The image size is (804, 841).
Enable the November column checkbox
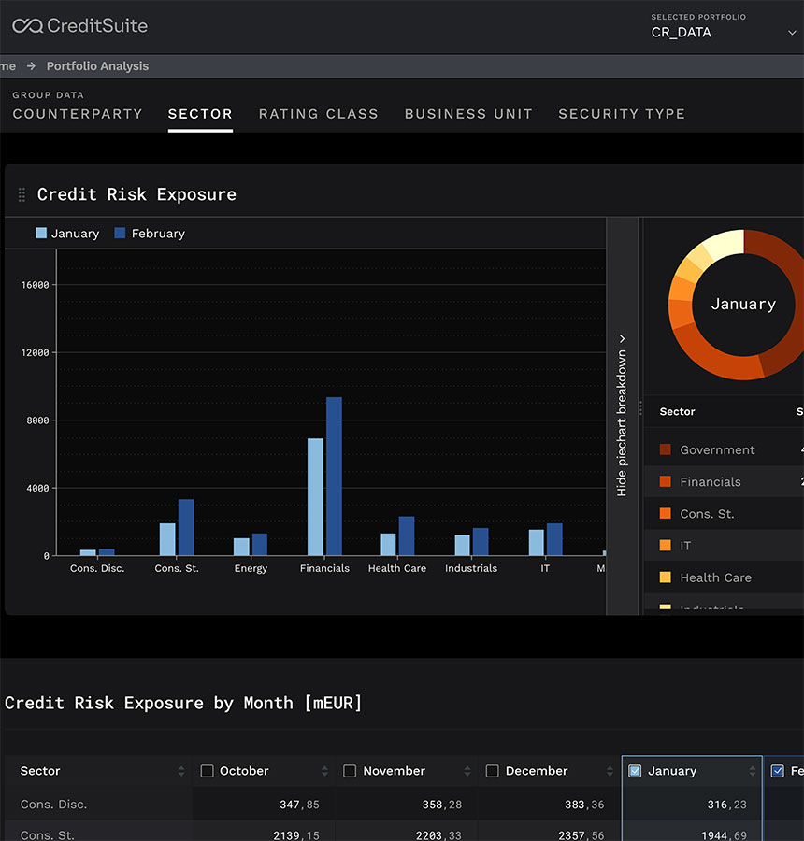point(350,771)
